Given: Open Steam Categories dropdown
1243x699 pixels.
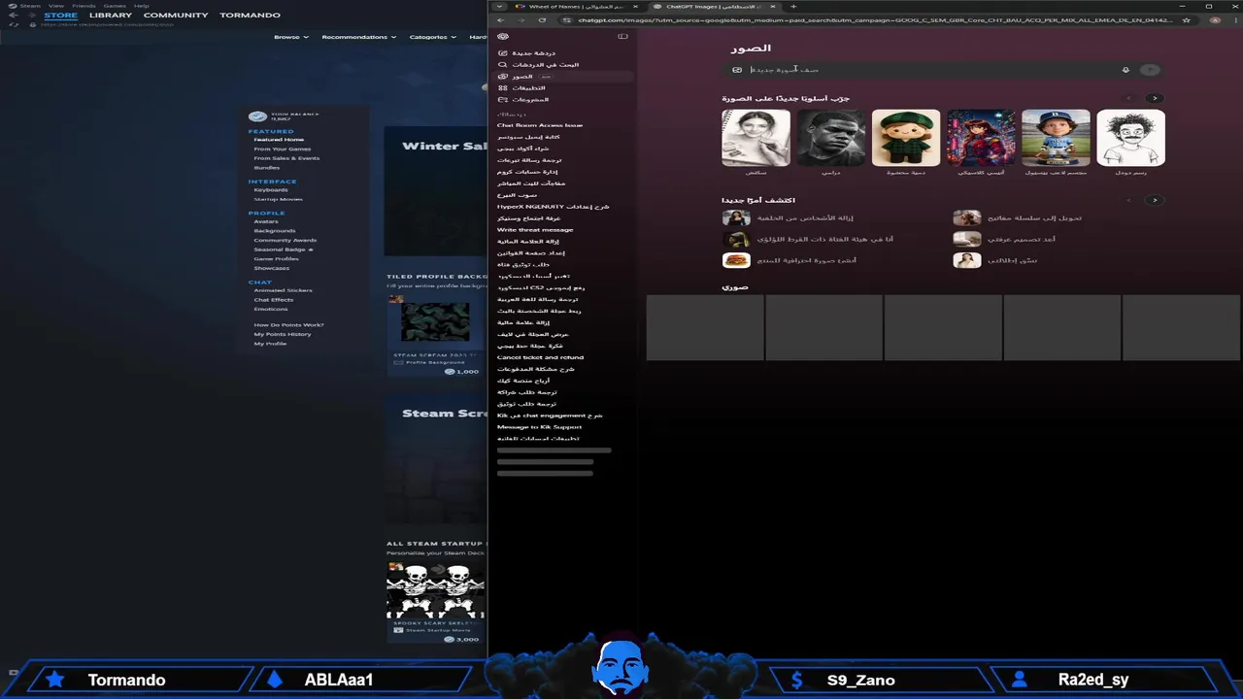Looking at the screenshot, I should click(x=432, y=37).
